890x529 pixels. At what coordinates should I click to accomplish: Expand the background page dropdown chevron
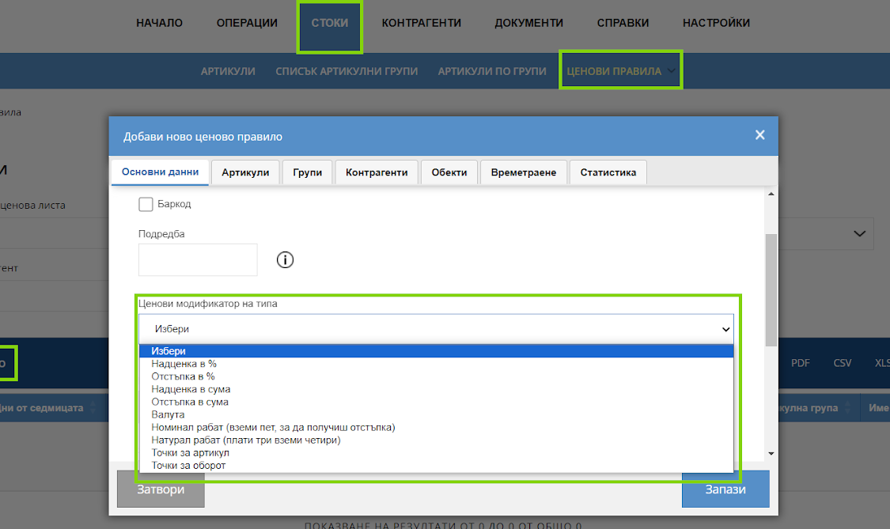pyautogui.click(x=860, y=234)
